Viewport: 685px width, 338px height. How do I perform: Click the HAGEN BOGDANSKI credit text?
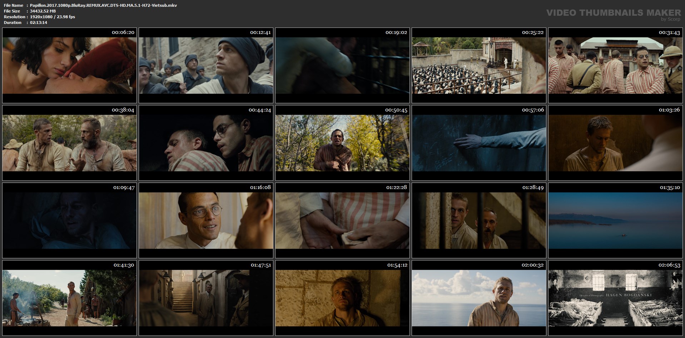pos(629,295)
